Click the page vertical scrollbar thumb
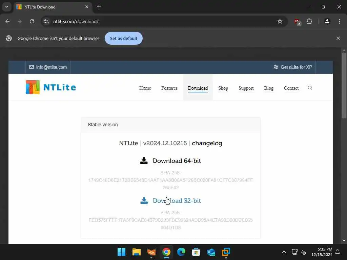This screenshot has width=347, height=260. pos(344,86)
